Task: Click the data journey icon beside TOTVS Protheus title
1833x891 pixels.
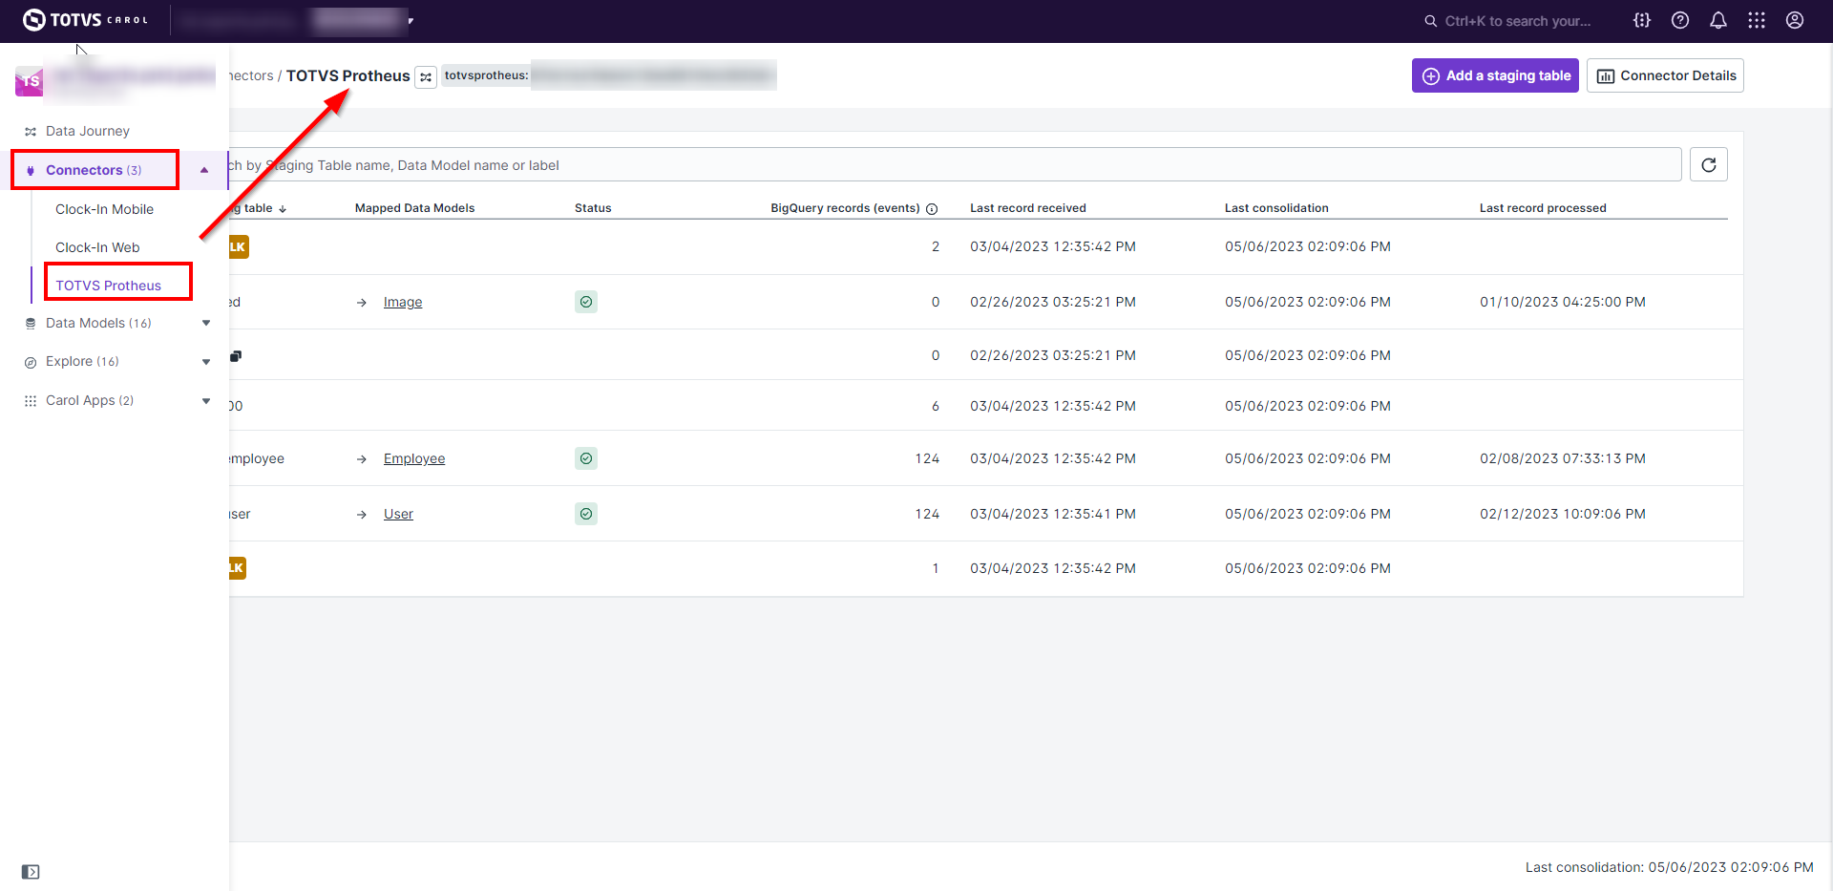Action: tap(426, 77)
